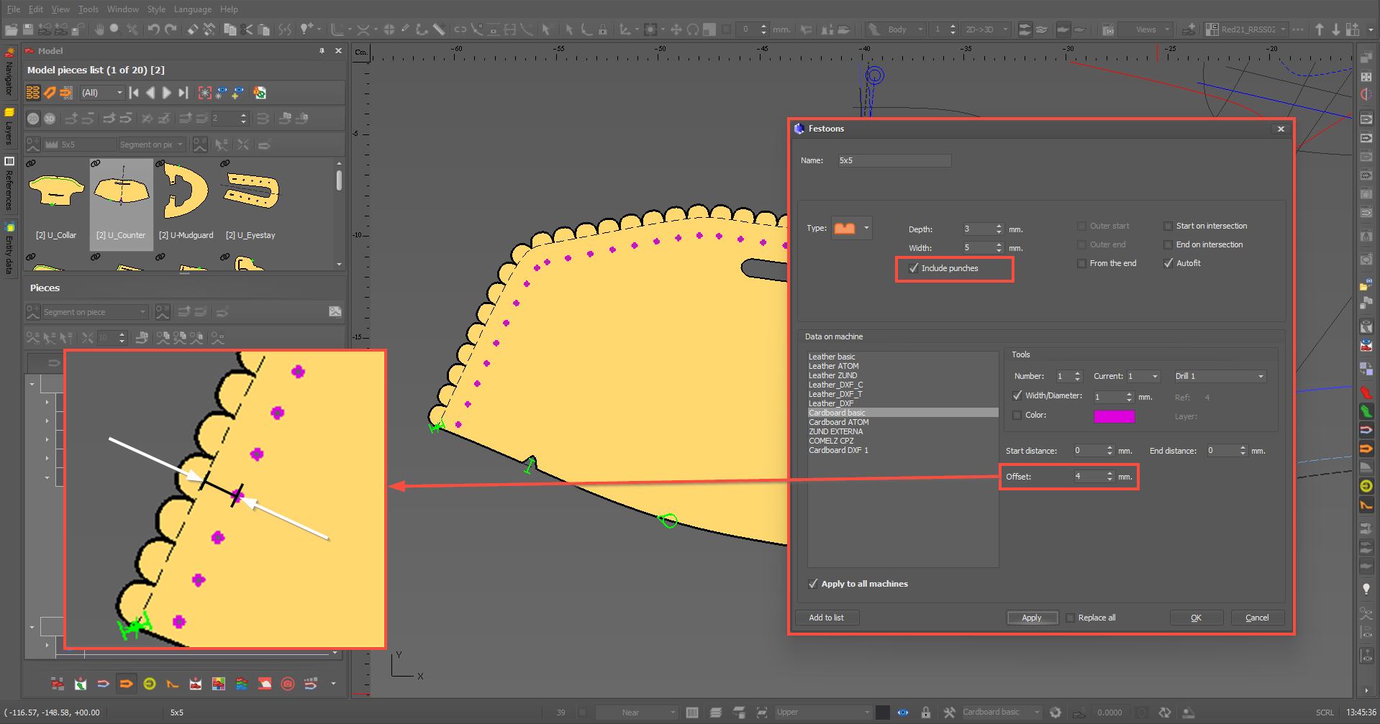
Task: Expand the Drill 1 tool dropdown
Action: pos(1260,376)
